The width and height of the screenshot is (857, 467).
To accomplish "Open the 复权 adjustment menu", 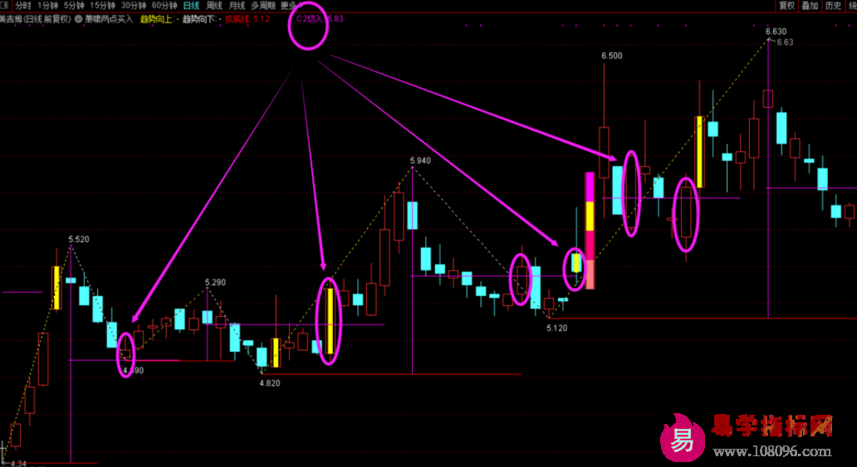I will click(786, 5).
